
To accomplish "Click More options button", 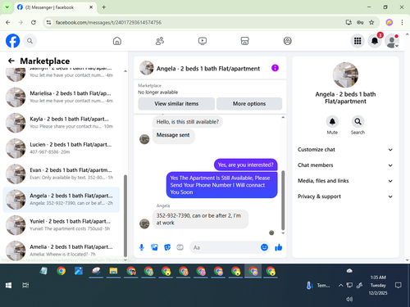I will (x=249, y=104).
